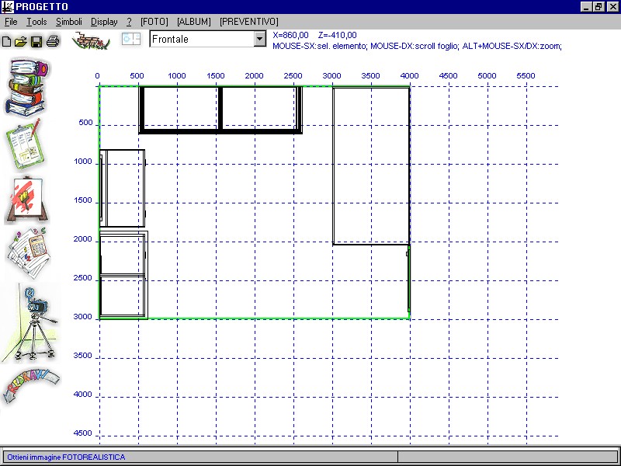Click the [FOTO] menu item
The image size is (621, 466).
pyautogui.click(x=154, y=22)
